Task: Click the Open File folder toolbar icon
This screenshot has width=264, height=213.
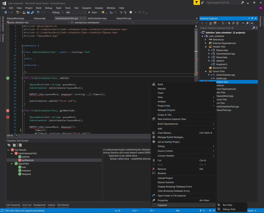Action: (24, 12)
